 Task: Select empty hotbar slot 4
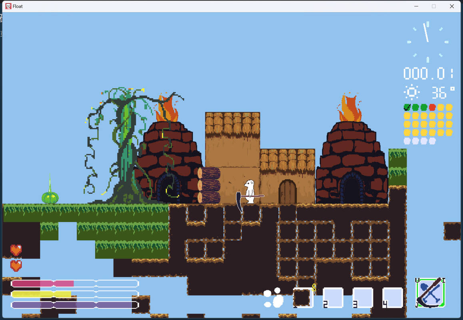(x=392, y=298)
